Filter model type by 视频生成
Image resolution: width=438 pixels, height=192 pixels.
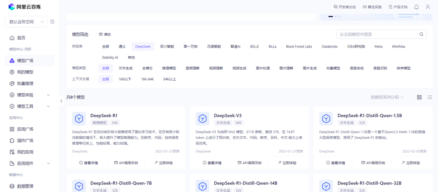239,68
